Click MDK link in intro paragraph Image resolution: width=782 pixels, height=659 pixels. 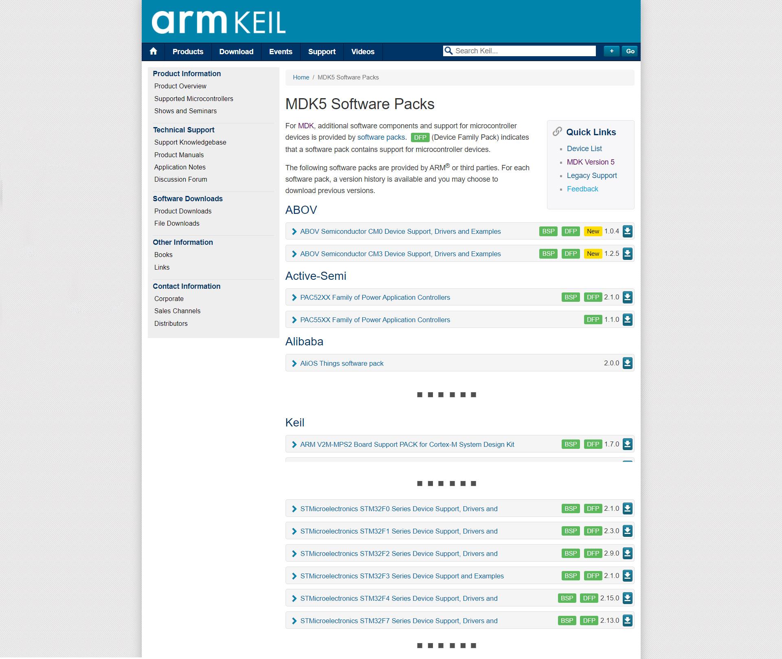[306, 126]
